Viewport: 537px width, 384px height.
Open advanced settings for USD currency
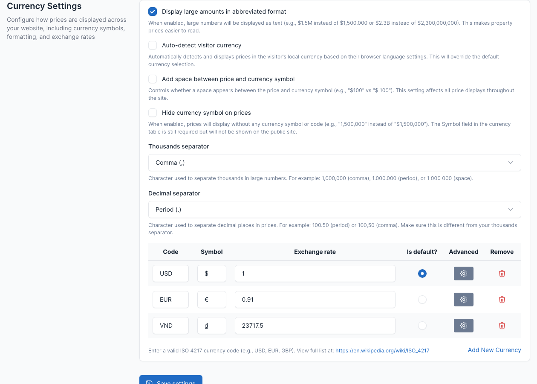tap(463, 273)
